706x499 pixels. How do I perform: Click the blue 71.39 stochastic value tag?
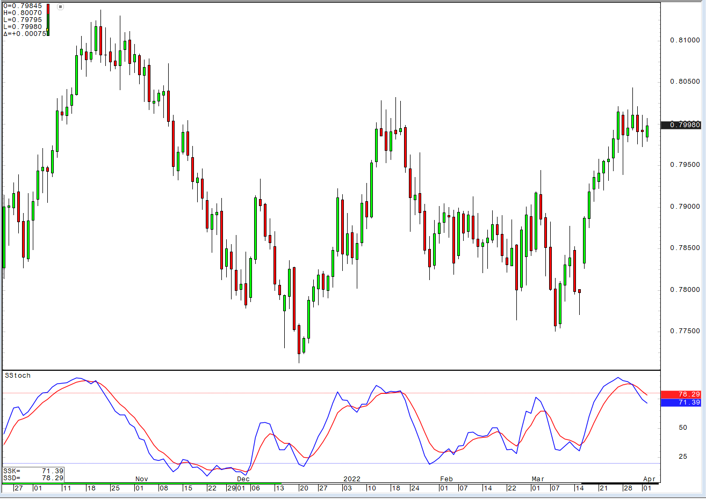pos(681,402)
